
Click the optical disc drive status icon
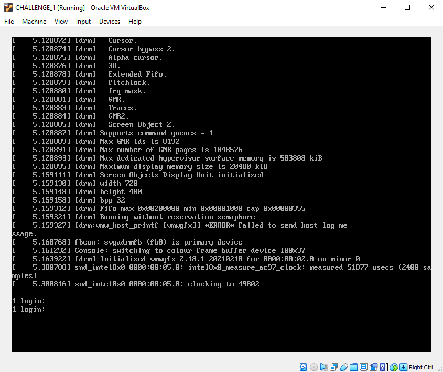click(x=314, y=367)
